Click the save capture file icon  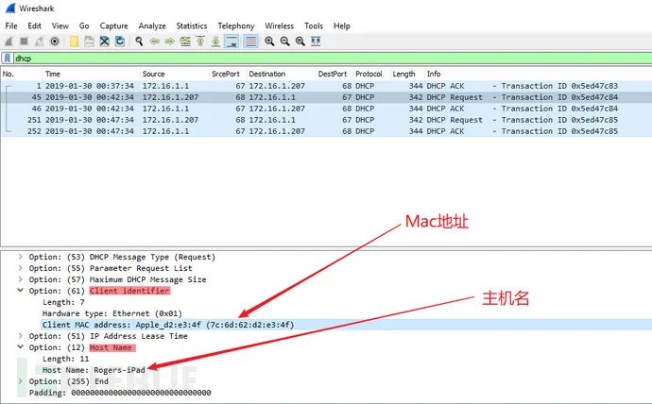point(89,42)
